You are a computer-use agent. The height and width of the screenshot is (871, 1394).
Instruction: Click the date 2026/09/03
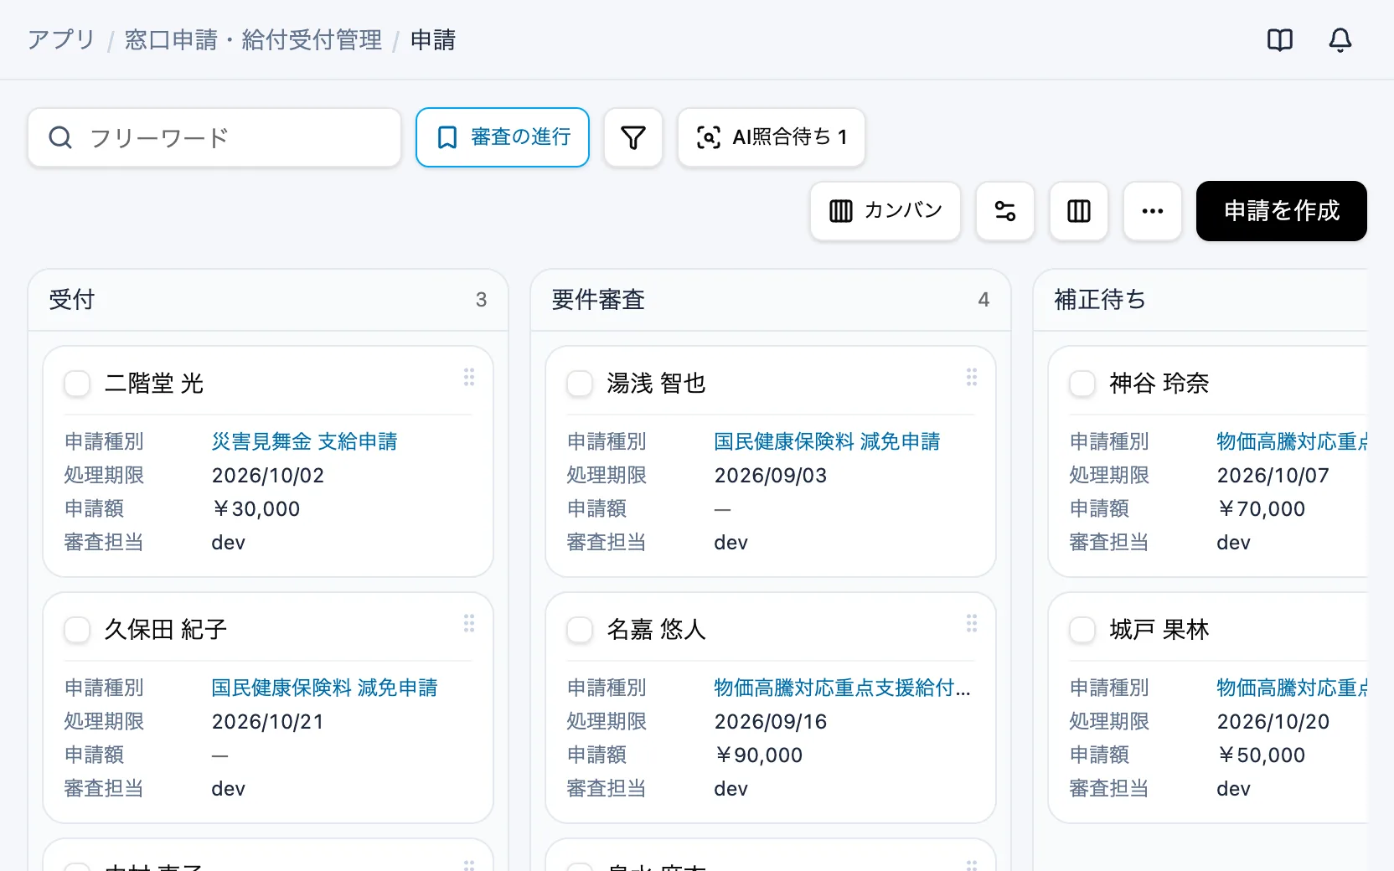(x=771, y=475)
